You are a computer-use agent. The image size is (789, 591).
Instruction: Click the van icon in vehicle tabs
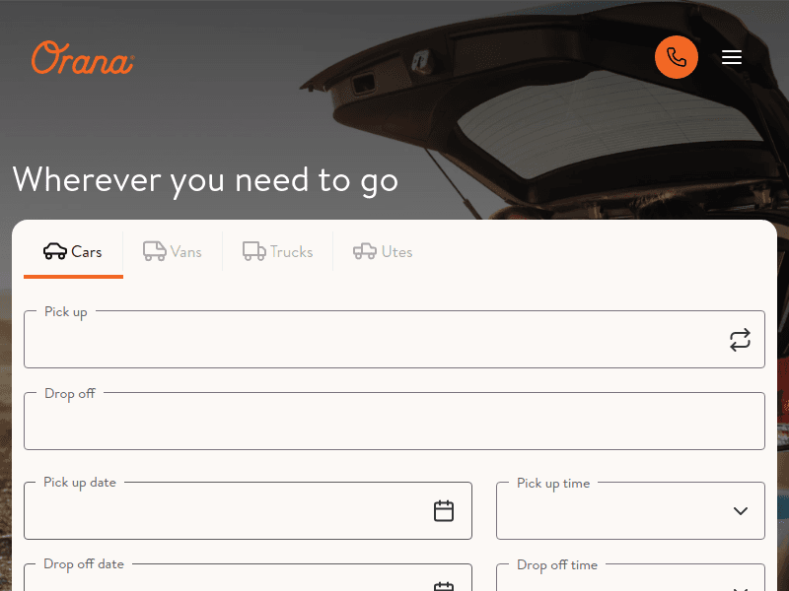155,252
